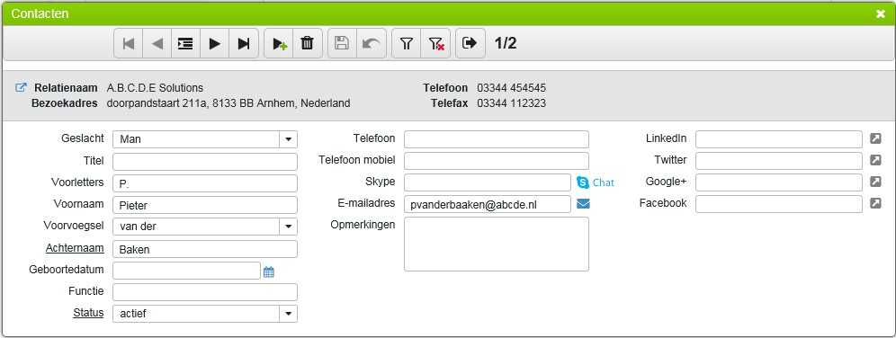
Task: Click the Achternaam field with Baken
Action: (x=205, y=249)
